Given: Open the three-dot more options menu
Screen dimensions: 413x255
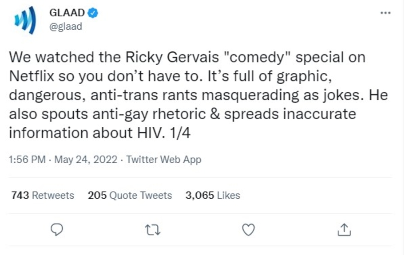Looking at the screenshot, I should [x=385, y=13].
